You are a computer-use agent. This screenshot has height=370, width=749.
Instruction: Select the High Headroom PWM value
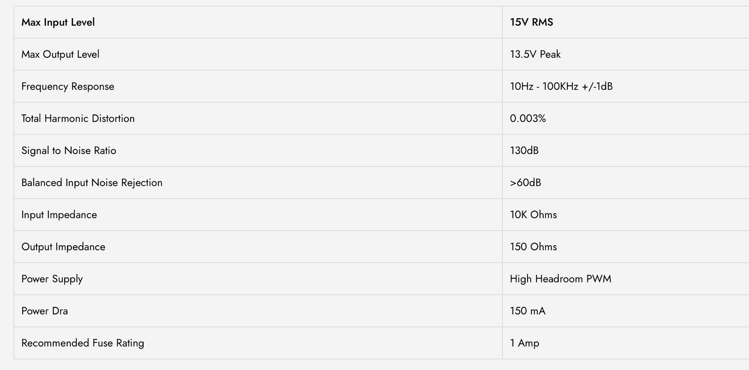point(560,279)
